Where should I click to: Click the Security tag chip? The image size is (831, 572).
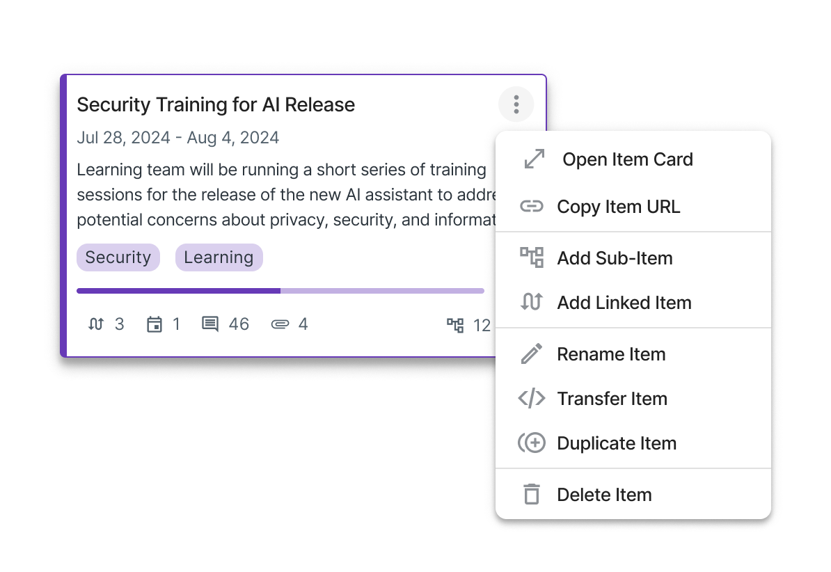click(x=118, y=257)
